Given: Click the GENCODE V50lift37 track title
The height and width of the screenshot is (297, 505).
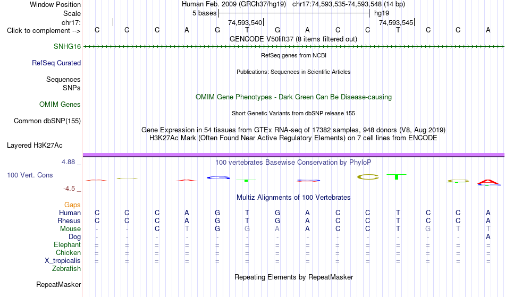Looking at the screenshot, I should (293, 39).
